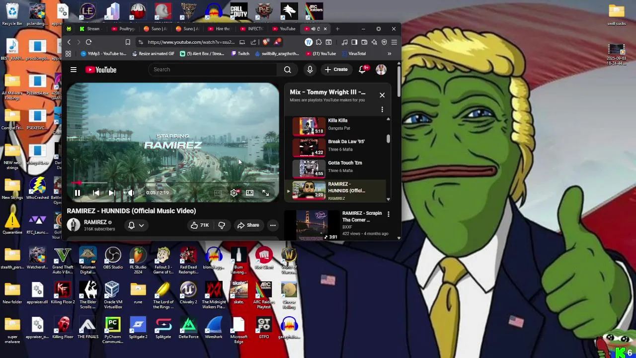Toggle closed captions on the video
Screen dimensions: 636x358
[218, 193]
